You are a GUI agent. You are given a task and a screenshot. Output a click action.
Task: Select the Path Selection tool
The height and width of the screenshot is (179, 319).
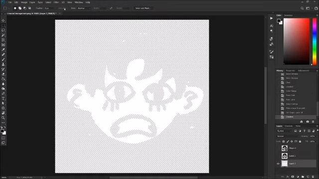click(3, 103)
